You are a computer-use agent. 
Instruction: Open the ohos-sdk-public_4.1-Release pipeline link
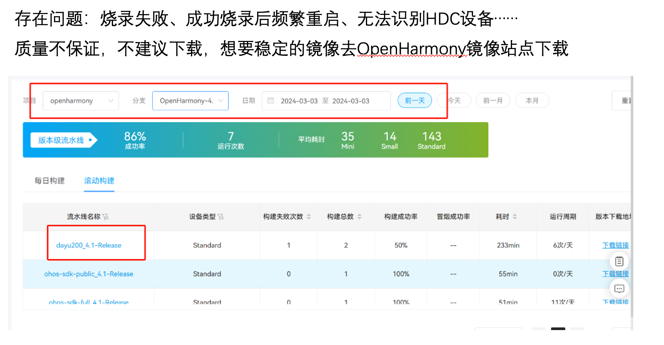[x=89, y=274]
